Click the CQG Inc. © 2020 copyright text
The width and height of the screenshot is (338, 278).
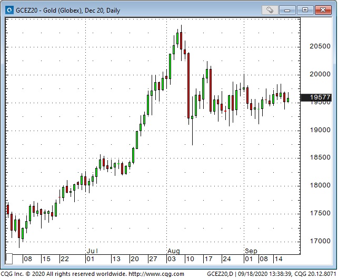pyautogui.click(x=23, y=274)
